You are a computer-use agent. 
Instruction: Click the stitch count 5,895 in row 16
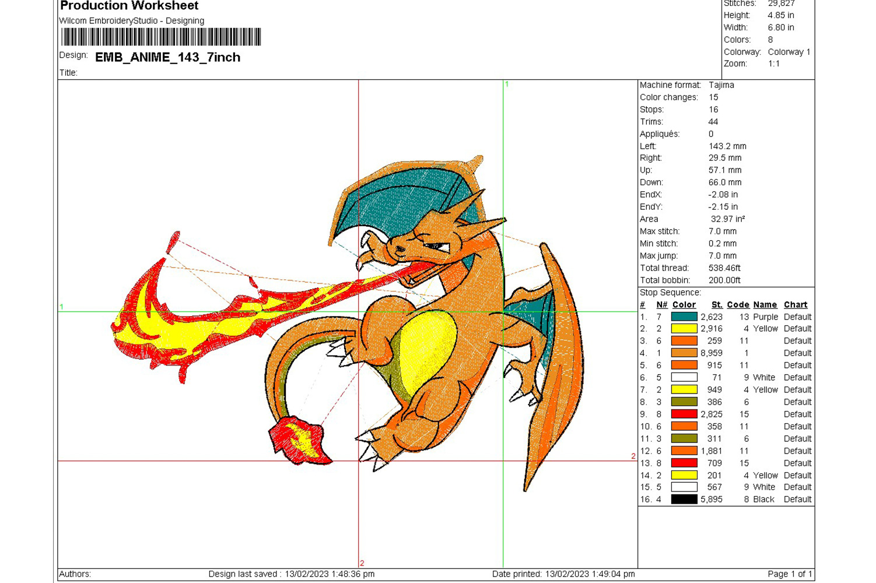[x=712, y=500]
